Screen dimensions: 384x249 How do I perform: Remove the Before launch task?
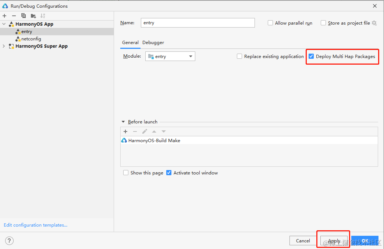[x=135, y=131]
